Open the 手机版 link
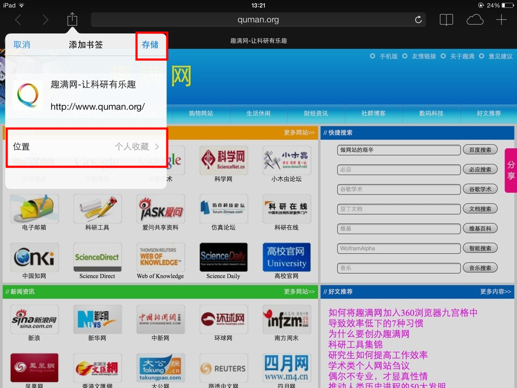The image size is (517, 388). (x=388, y=57)
